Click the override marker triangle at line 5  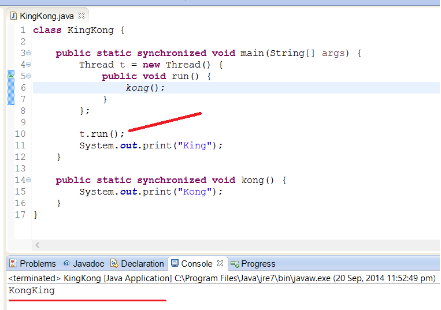[11, 76]
